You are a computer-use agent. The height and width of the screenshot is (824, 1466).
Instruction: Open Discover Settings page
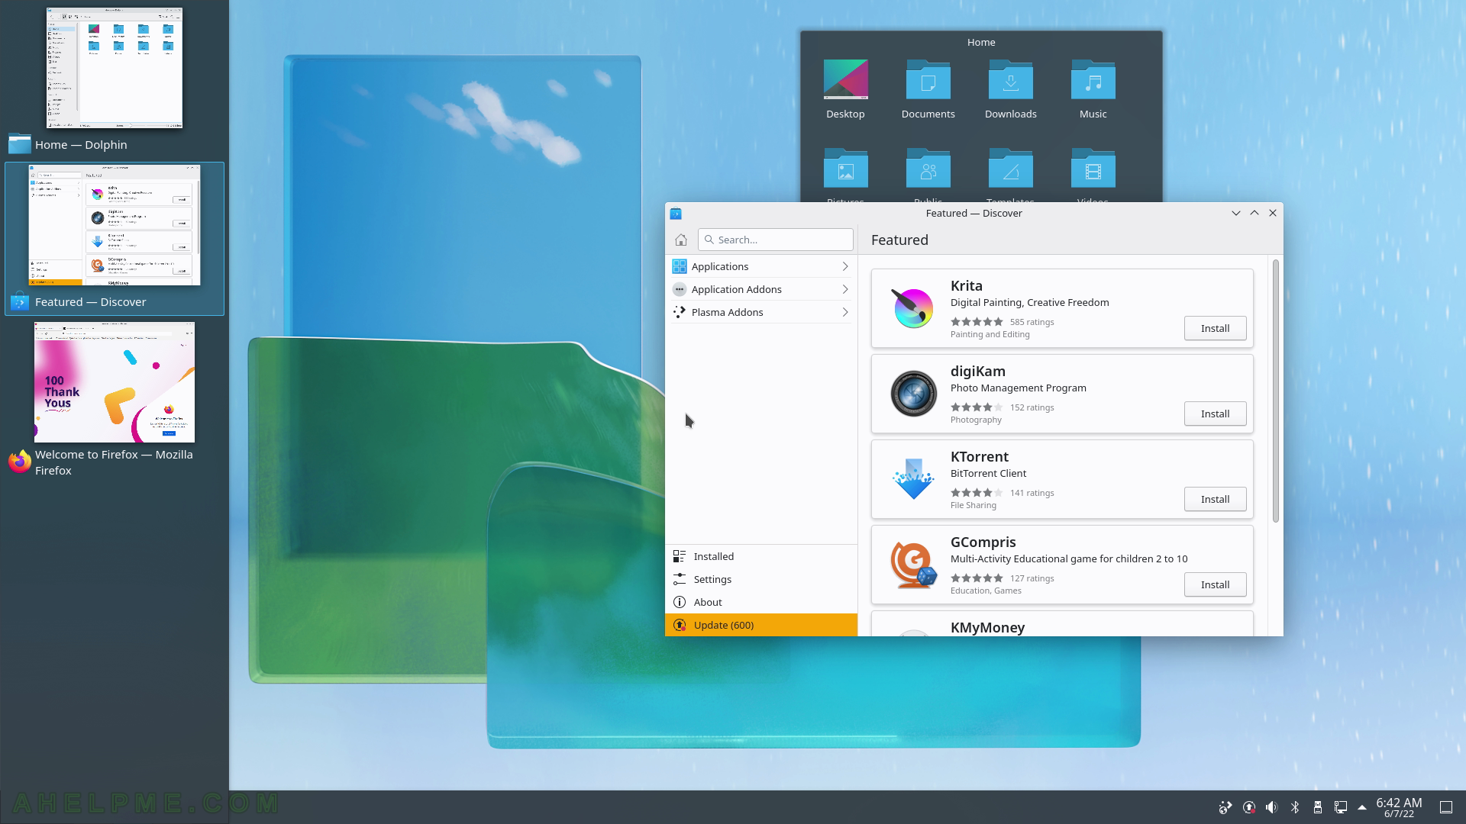pos(761,579)
